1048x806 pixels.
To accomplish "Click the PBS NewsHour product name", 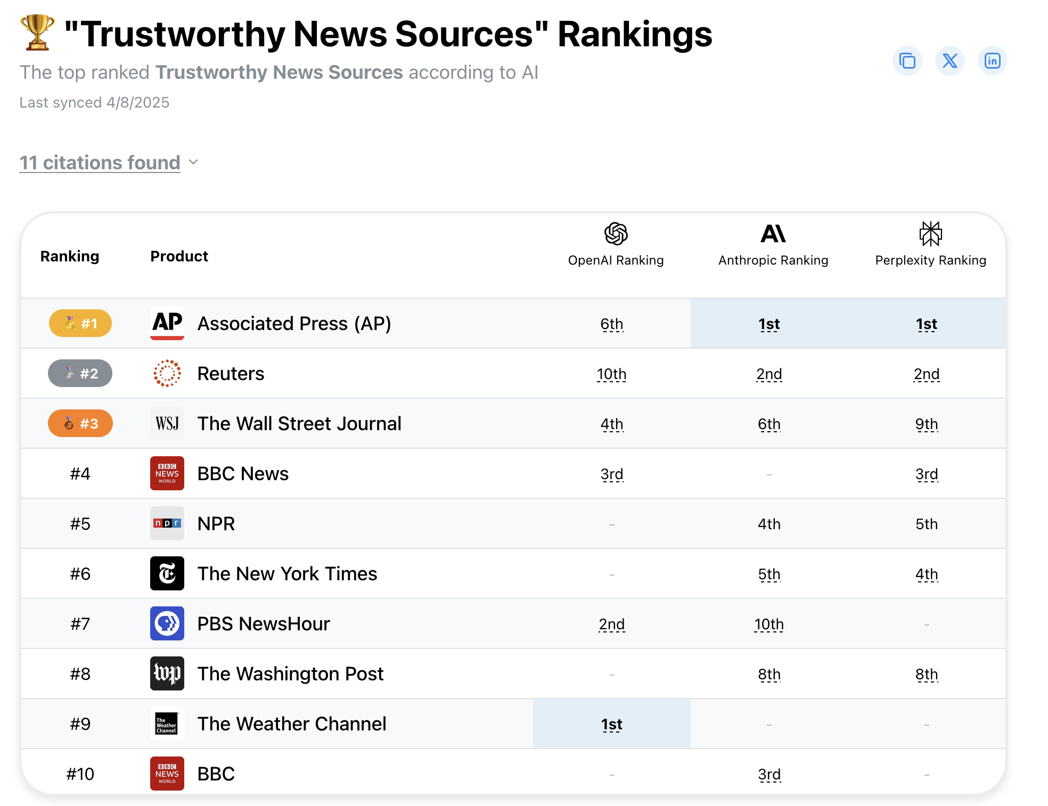I will click(264, 624).
